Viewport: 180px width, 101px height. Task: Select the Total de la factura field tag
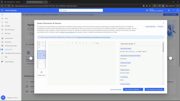tap(125, 84)
